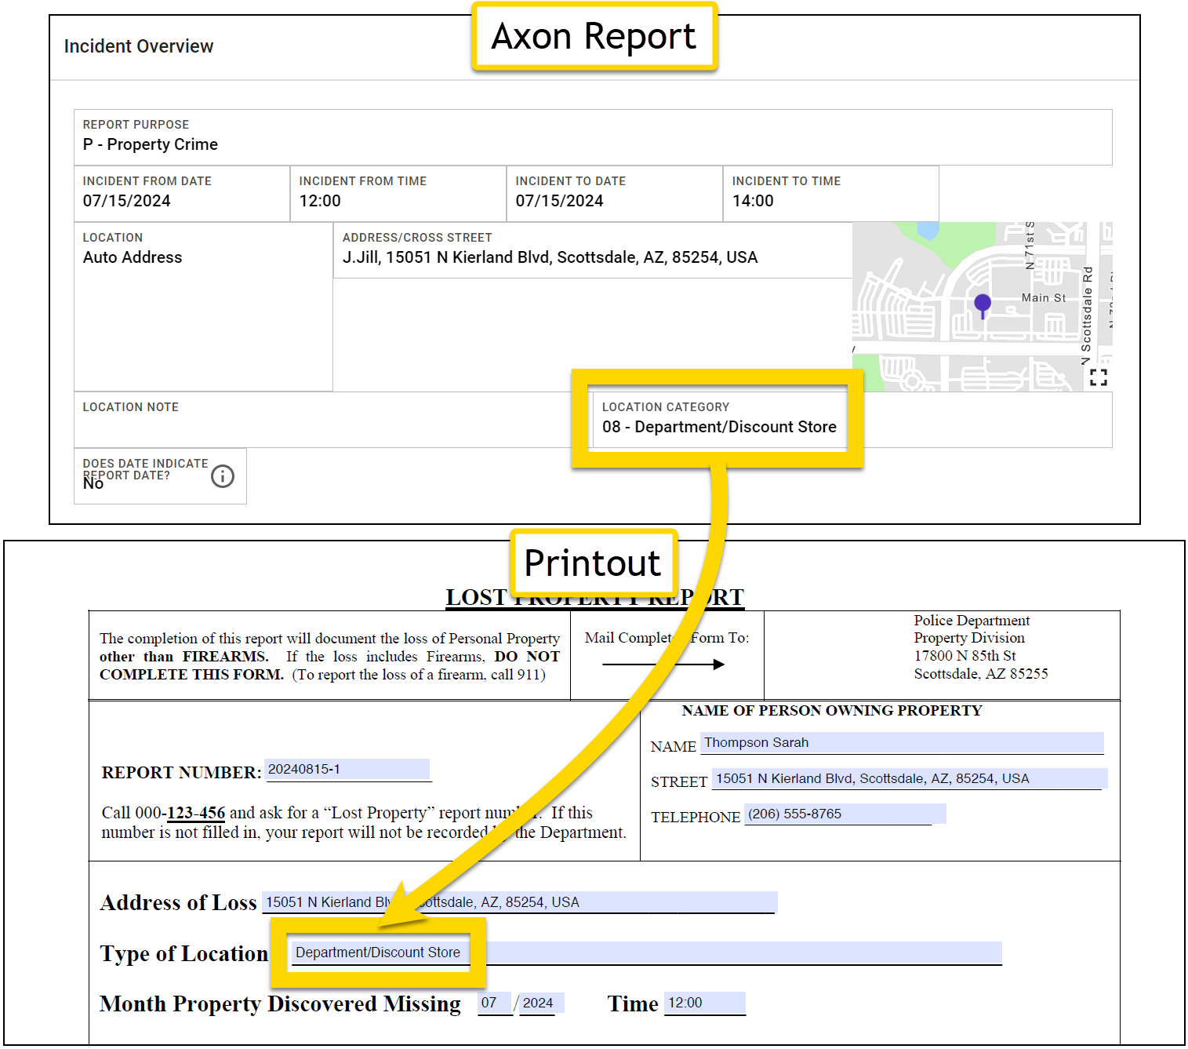Click the "Printout" label badge

[x=594, y=563]
